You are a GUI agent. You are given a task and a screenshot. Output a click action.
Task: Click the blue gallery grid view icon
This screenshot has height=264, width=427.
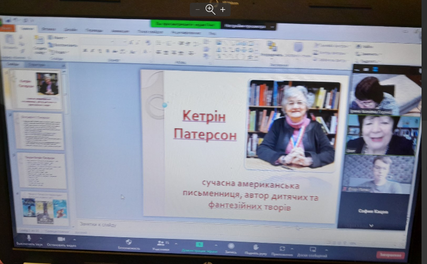click(376, 70)
